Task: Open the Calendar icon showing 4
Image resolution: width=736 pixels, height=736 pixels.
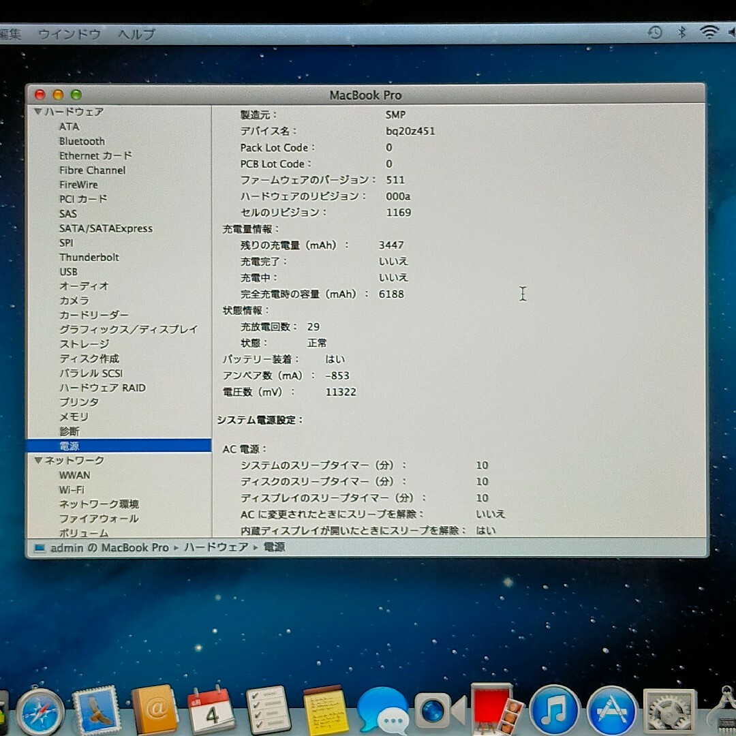Action: [x=211, y=709]
